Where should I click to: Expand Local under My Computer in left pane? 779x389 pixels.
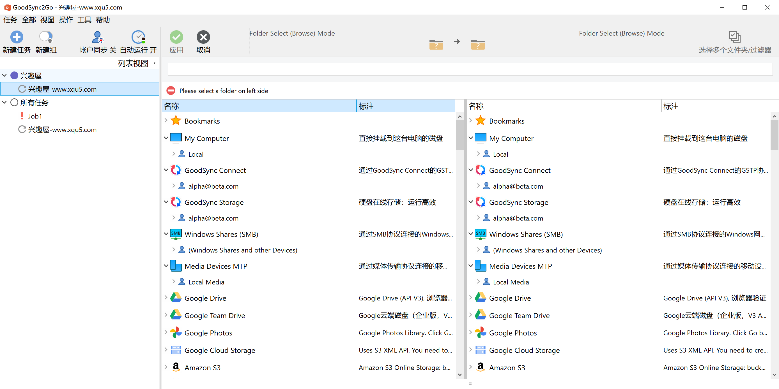click(x=174, y=153)
